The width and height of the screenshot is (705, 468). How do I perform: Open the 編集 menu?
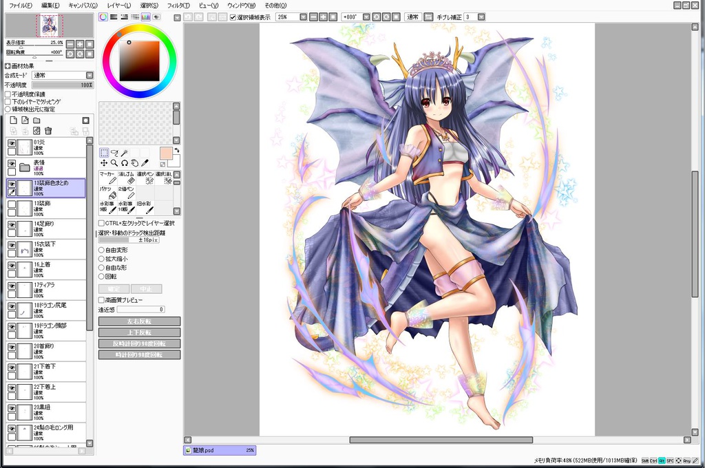(x=50, y=6)
